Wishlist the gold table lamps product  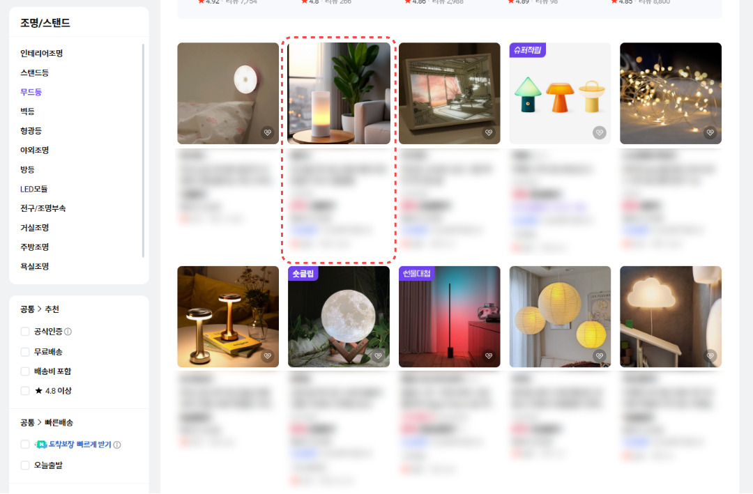coord(268,356)
